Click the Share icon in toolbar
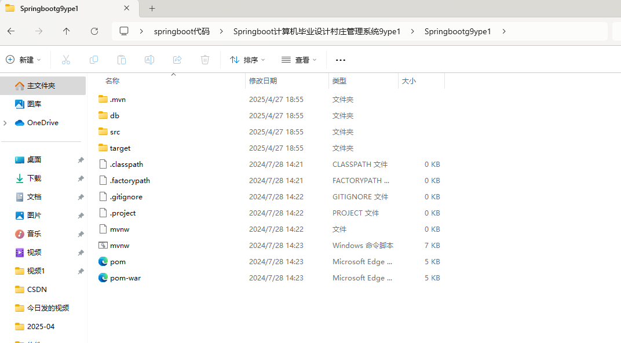The width and height of the screenshot is (621, 343). point(177,60)
